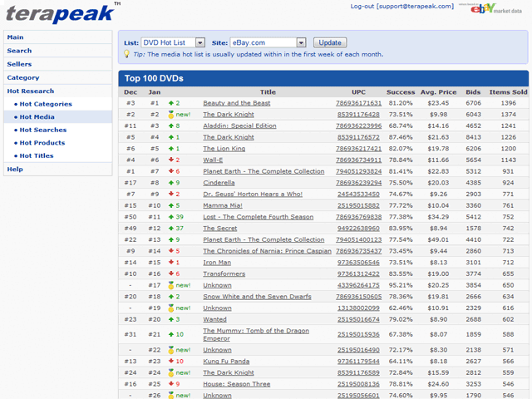Open Mamma Mia! title link
The width and height of the screenshot is (532, 399).
click(x=223, y=205)
